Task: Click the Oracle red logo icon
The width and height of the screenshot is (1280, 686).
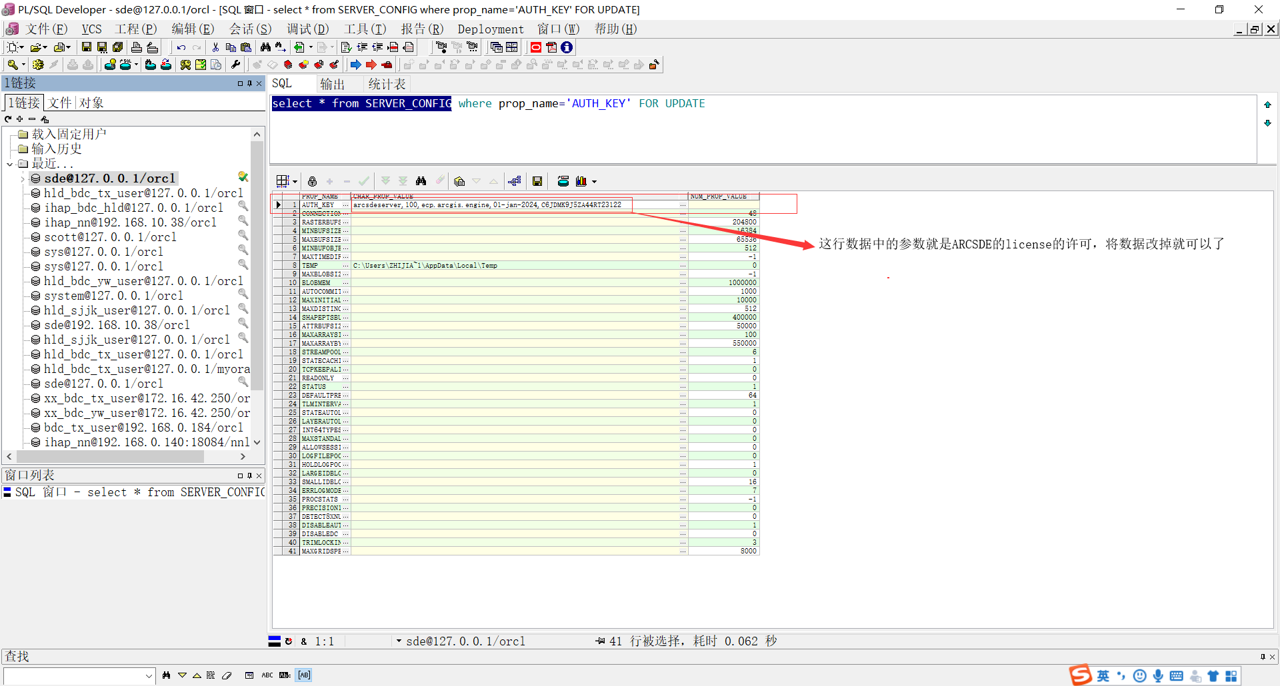Action: [x=536, y=47]
